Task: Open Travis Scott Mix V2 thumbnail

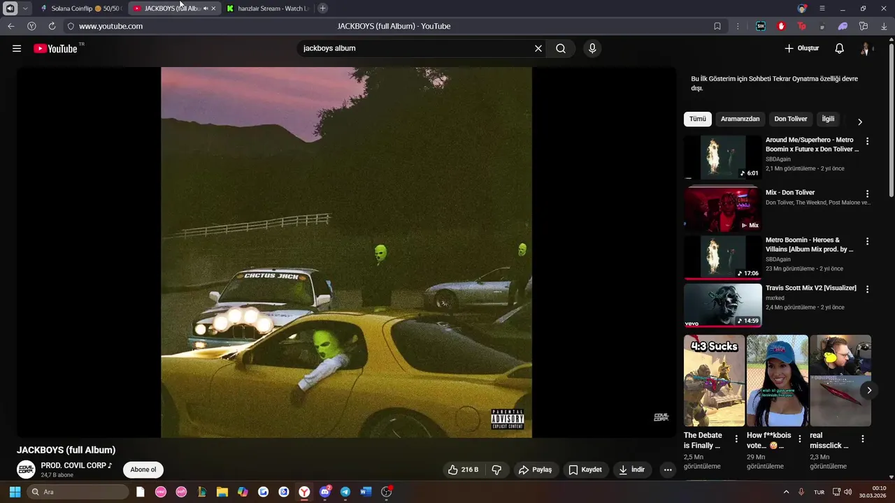Action: (x=723, y=305)
